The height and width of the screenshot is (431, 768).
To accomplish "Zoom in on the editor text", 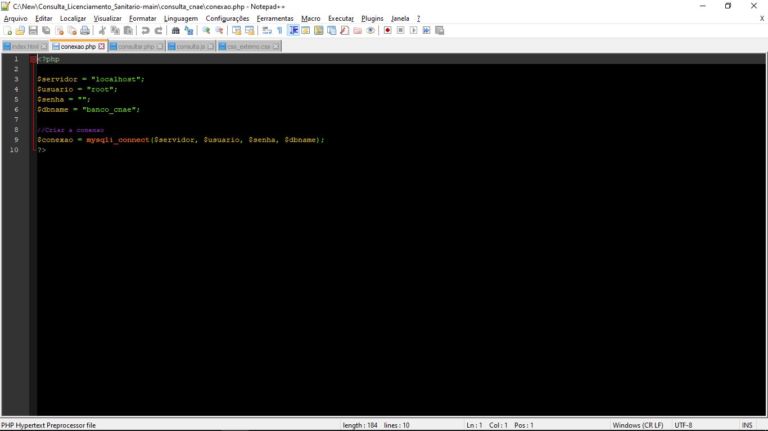I will (206, 30).
